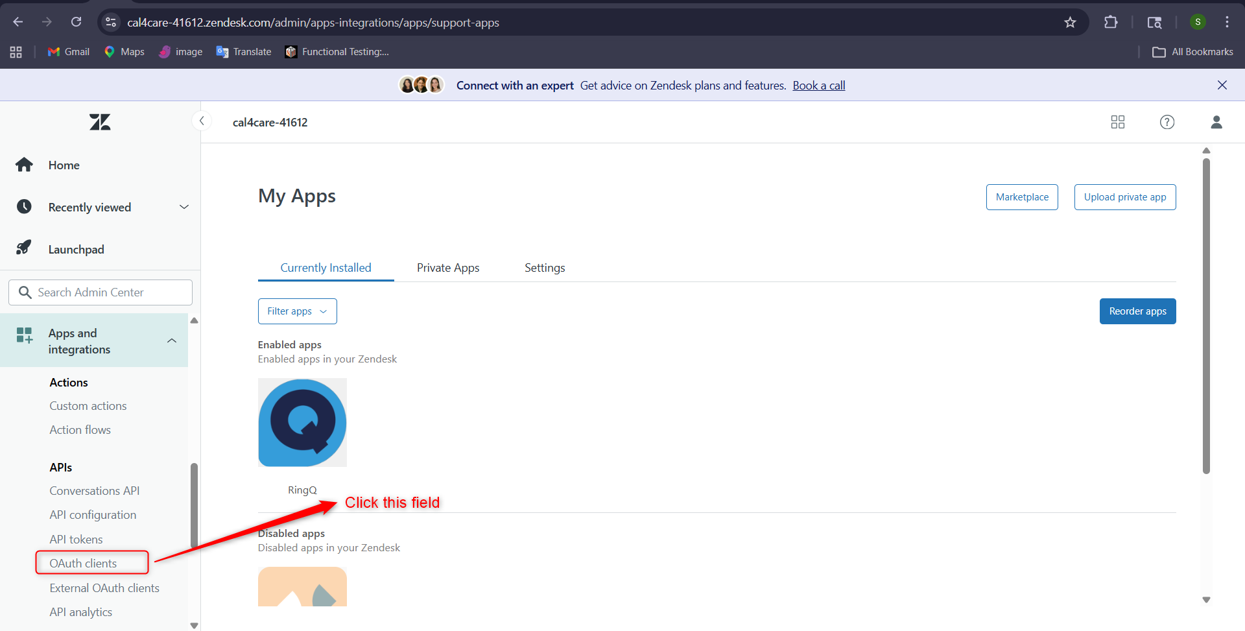Click the Marketplace button
Image resolution: width=1245 pixels, height=631 pixels.
[1022, 197]
